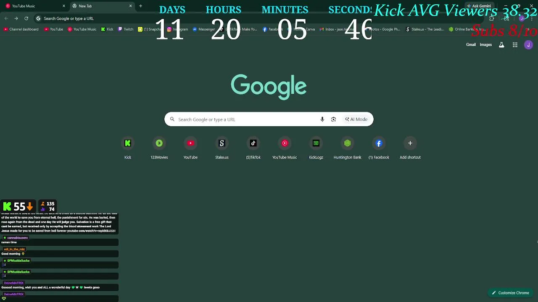The width and height of the screenshot is (538, 302).
Task: Click the browser back arrow
Action: coord(6,18)
